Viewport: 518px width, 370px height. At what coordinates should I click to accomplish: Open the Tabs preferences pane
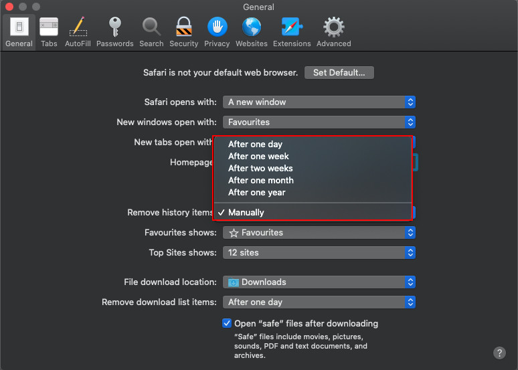(49, 32)
